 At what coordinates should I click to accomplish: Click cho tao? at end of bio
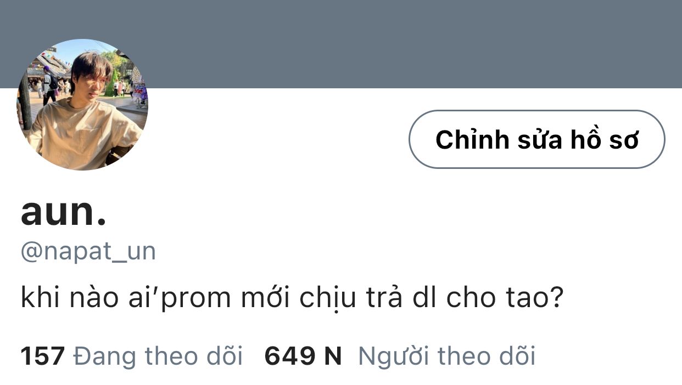(x=505, y=298)
